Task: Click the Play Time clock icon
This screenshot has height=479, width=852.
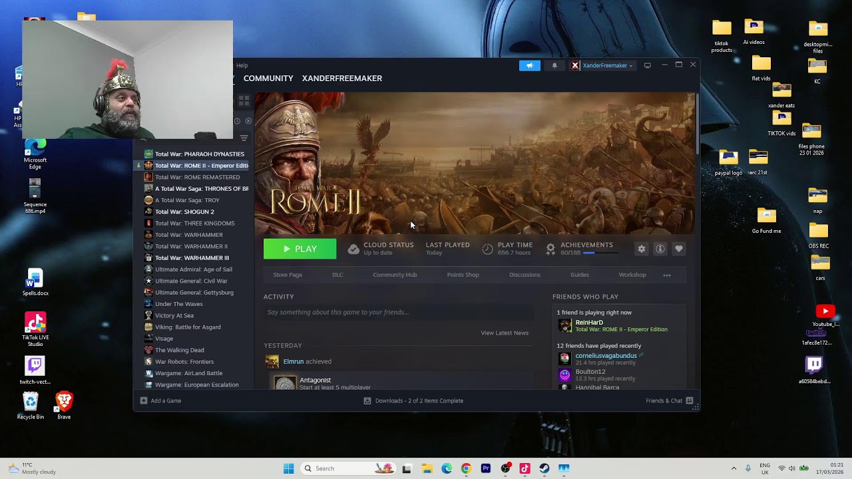Action: pos(487,249)
